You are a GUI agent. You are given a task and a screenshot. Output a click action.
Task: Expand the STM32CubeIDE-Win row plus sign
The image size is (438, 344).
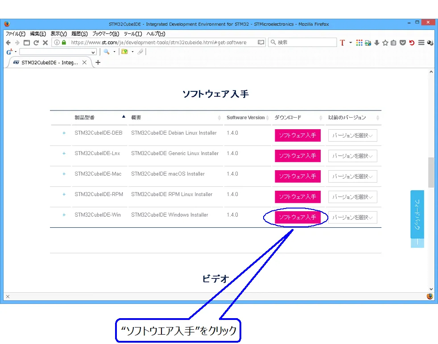[x=64, y=215]
